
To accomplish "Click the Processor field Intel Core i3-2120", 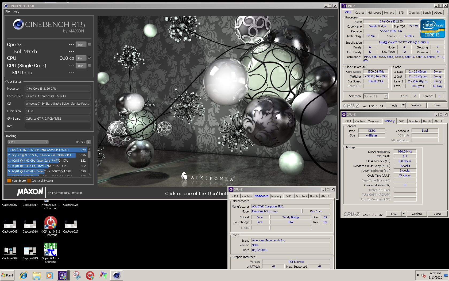I will click(x=58, y=89).
